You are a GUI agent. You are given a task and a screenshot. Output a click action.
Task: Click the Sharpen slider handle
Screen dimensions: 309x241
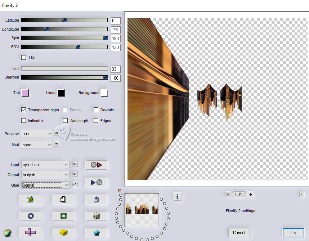click(x=106, y=77)
